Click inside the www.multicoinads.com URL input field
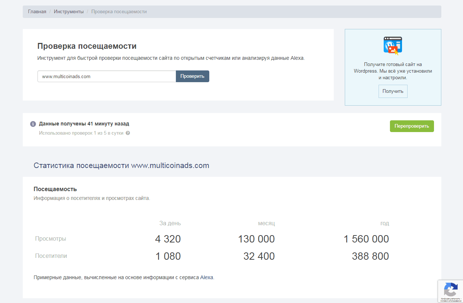Viewport: 463px width, 303px height. (106, 76)
